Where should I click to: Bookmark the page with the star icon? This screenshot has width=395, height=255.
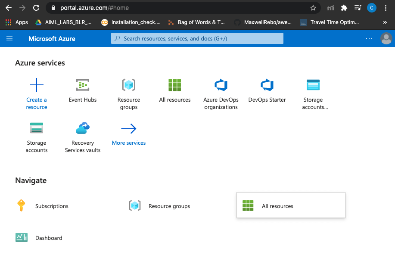tap(313, 7)
